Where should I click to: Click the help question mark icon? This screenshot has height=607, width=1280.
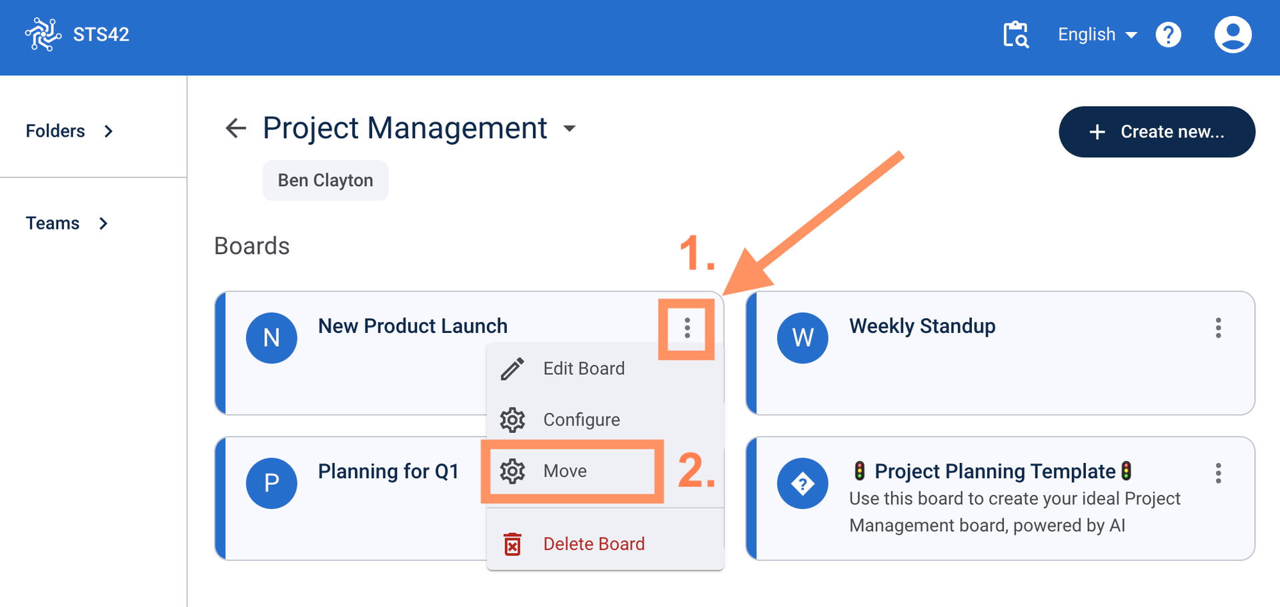click(1168, 35)
